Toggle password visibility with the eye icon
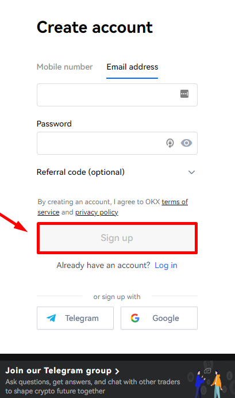 [x=186, y=143]
